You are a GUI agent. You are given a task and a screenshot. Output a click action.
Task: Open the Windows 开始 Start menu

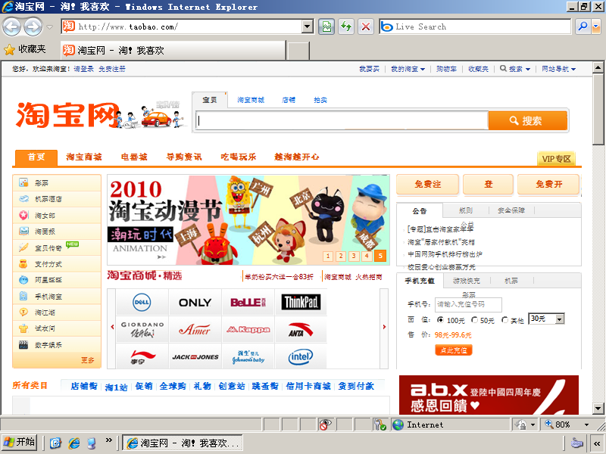20,442
